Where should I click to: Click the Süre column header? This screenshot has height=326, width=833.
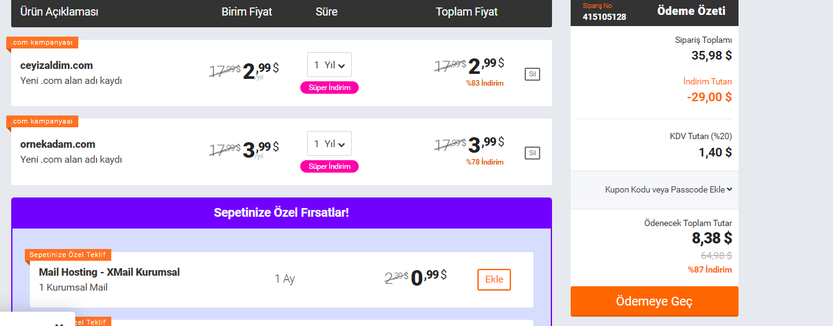326,12
